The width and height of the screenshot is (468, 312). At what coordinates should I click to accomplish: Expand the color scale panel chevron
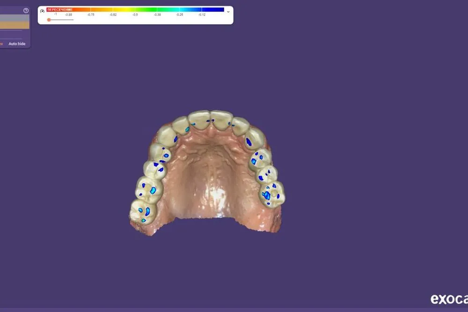coord(228,12)
